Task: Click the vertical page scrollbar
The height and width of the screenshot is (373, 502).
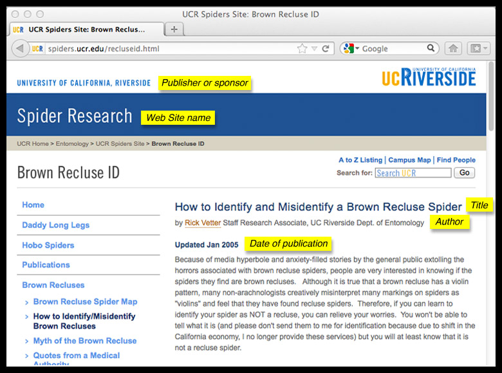Action: tap(491, 193)
